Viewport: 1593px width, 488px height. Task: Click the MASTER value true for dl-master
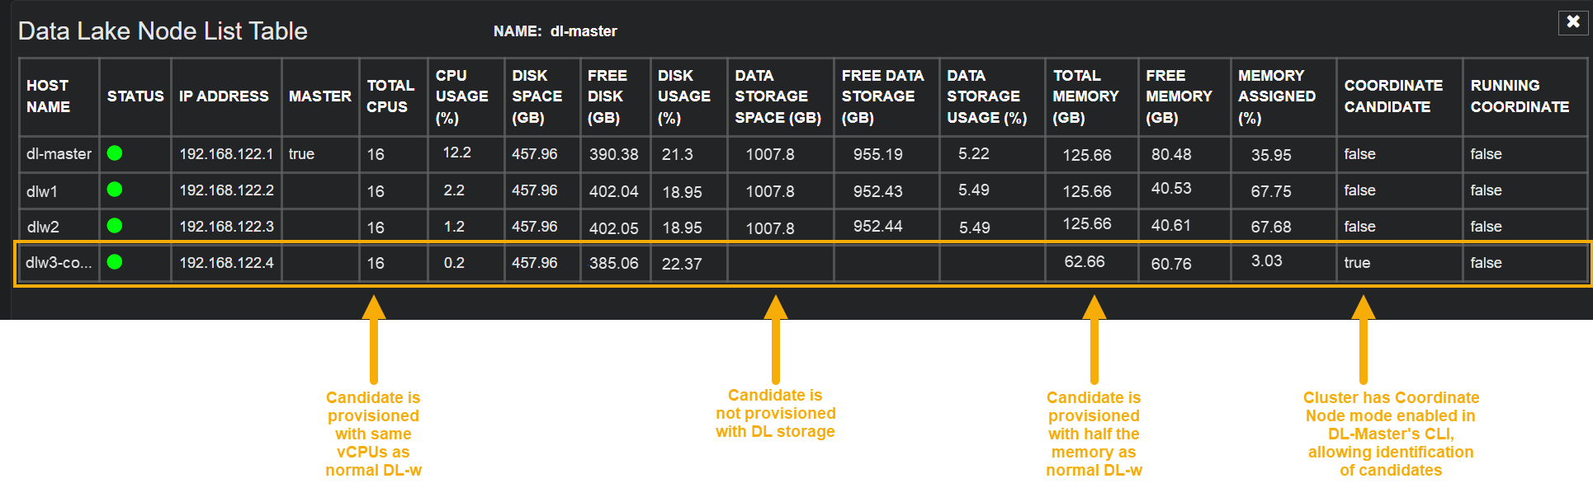pyautogui.click(x=301, y=154)
